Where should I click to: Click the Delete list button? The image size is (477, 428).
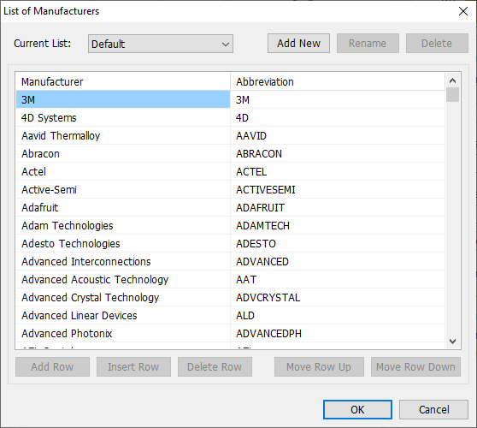[x=437, y=44]
